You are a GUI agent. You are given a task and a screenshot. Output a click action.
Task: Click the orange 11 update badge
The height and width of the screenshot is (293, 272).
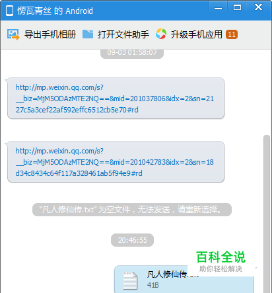(x=232, y=34)
